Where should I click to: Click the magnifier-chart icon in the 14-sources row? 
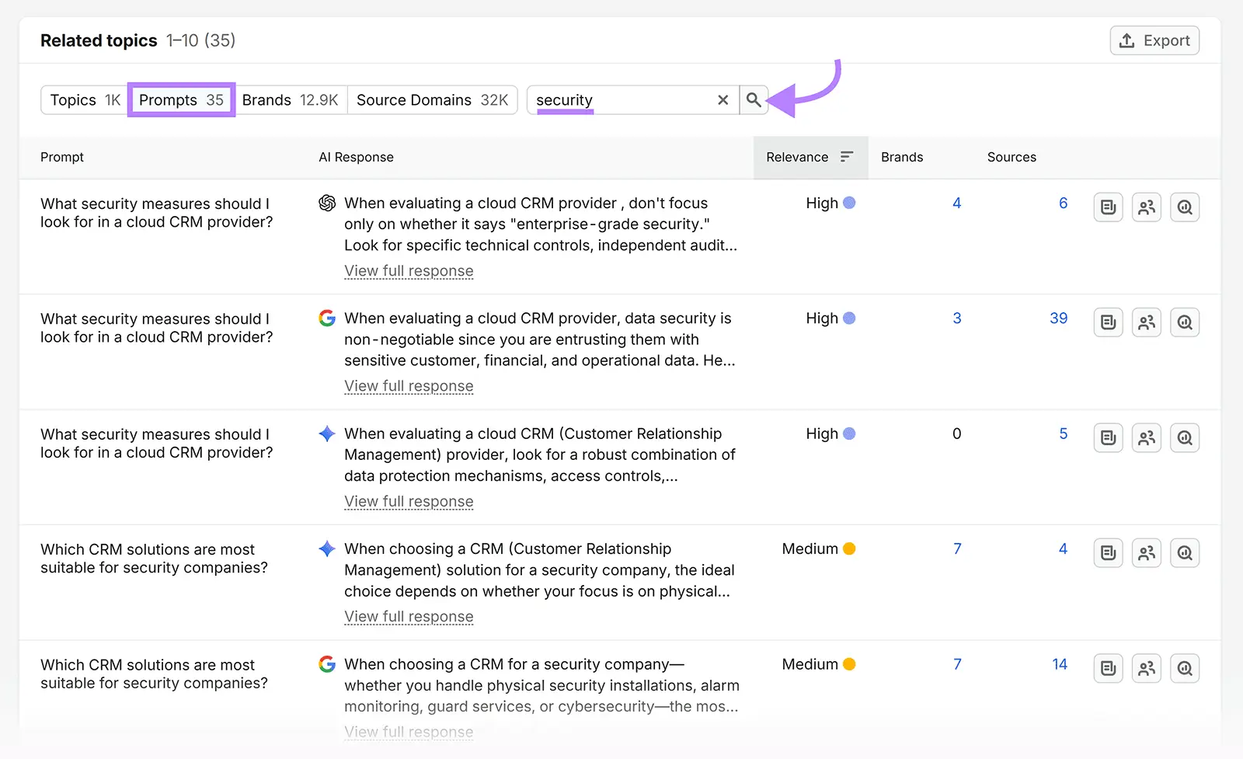point(1185,668)
